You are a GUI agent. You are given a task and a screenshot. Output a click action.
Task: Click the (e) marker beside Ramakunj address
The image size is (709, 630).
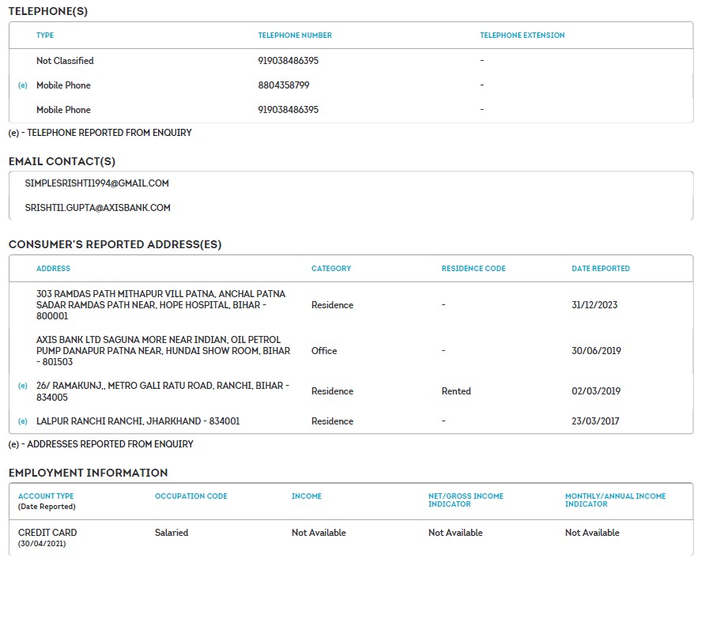22,386
